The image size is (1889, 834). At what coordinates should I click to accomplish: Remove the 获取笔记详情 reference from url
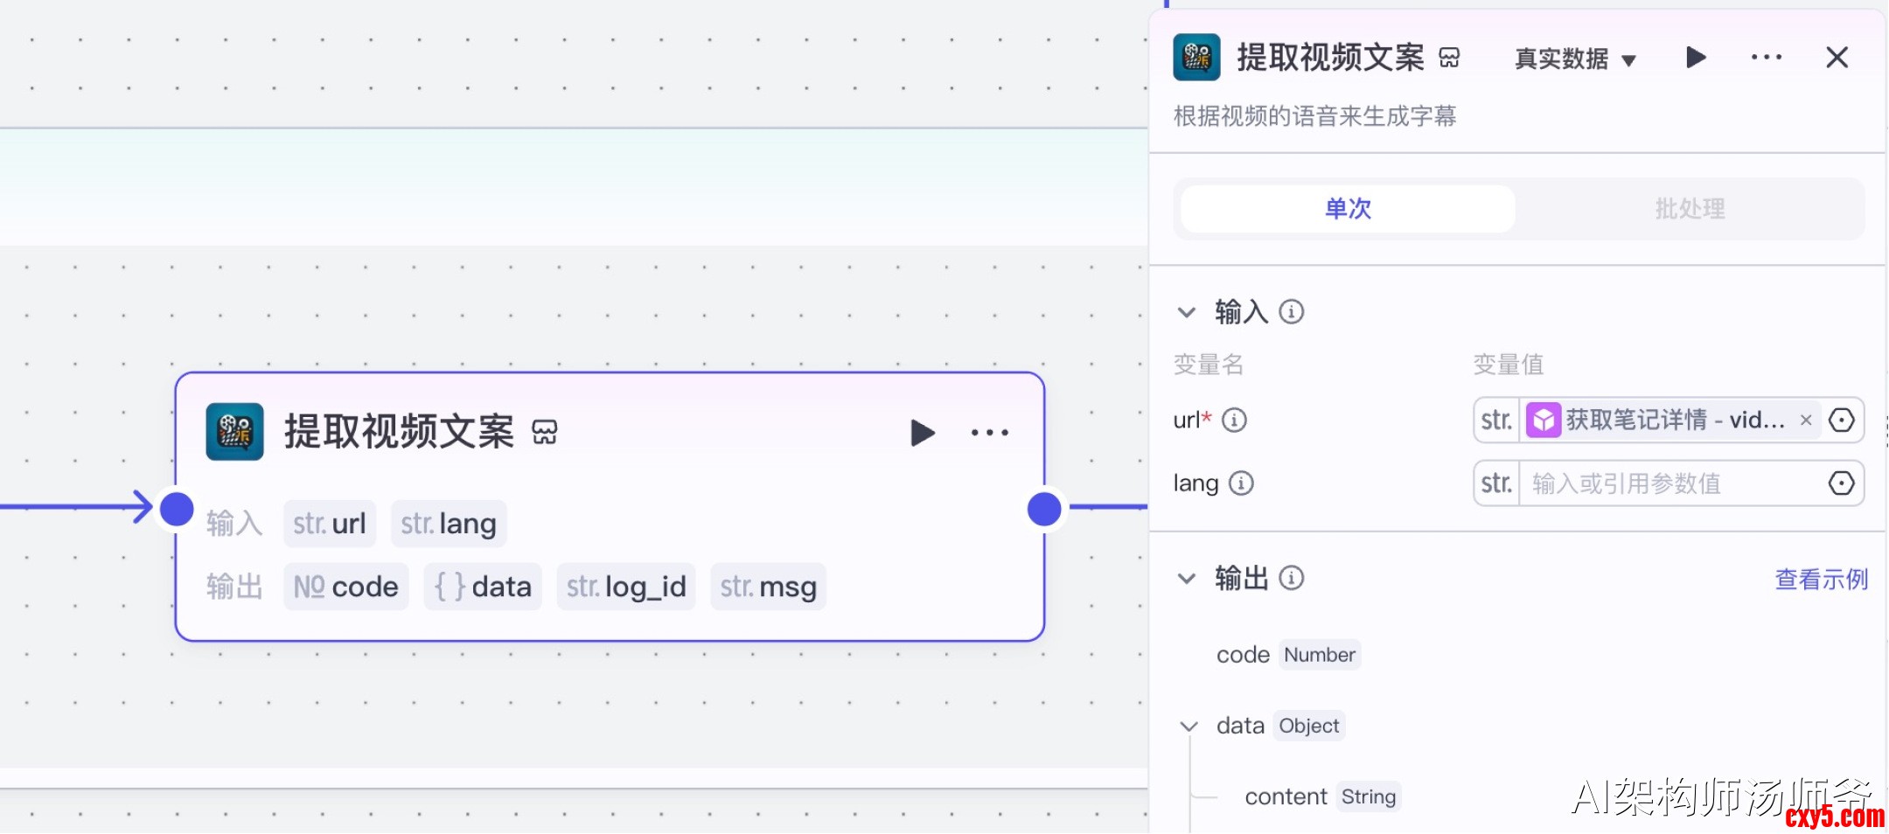tap(1806, 420)
